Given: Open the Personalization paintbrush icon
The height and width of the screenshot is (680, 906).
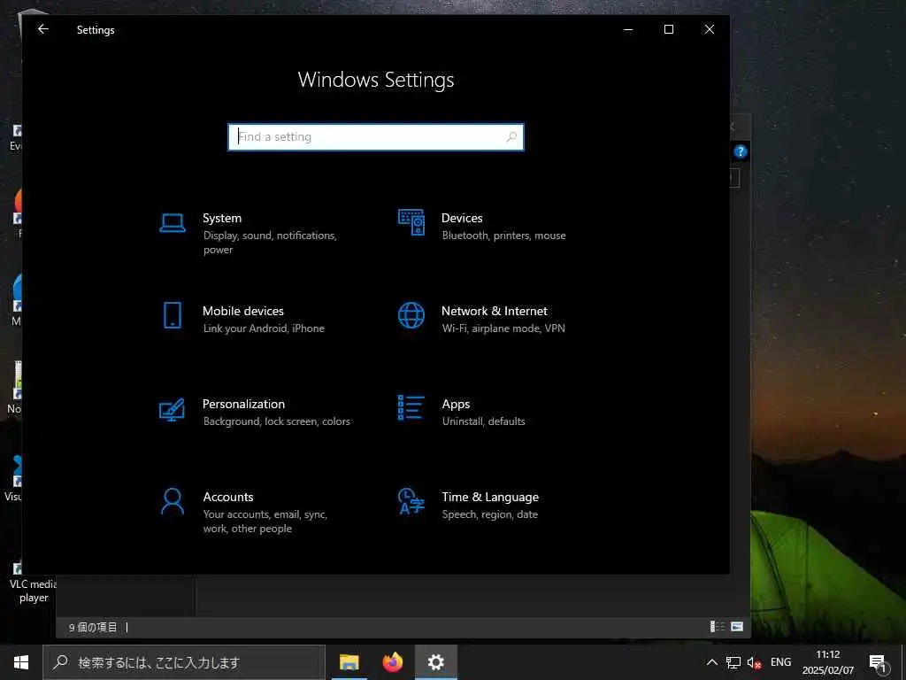Looking at the screenshot, I should click(173, 409).
